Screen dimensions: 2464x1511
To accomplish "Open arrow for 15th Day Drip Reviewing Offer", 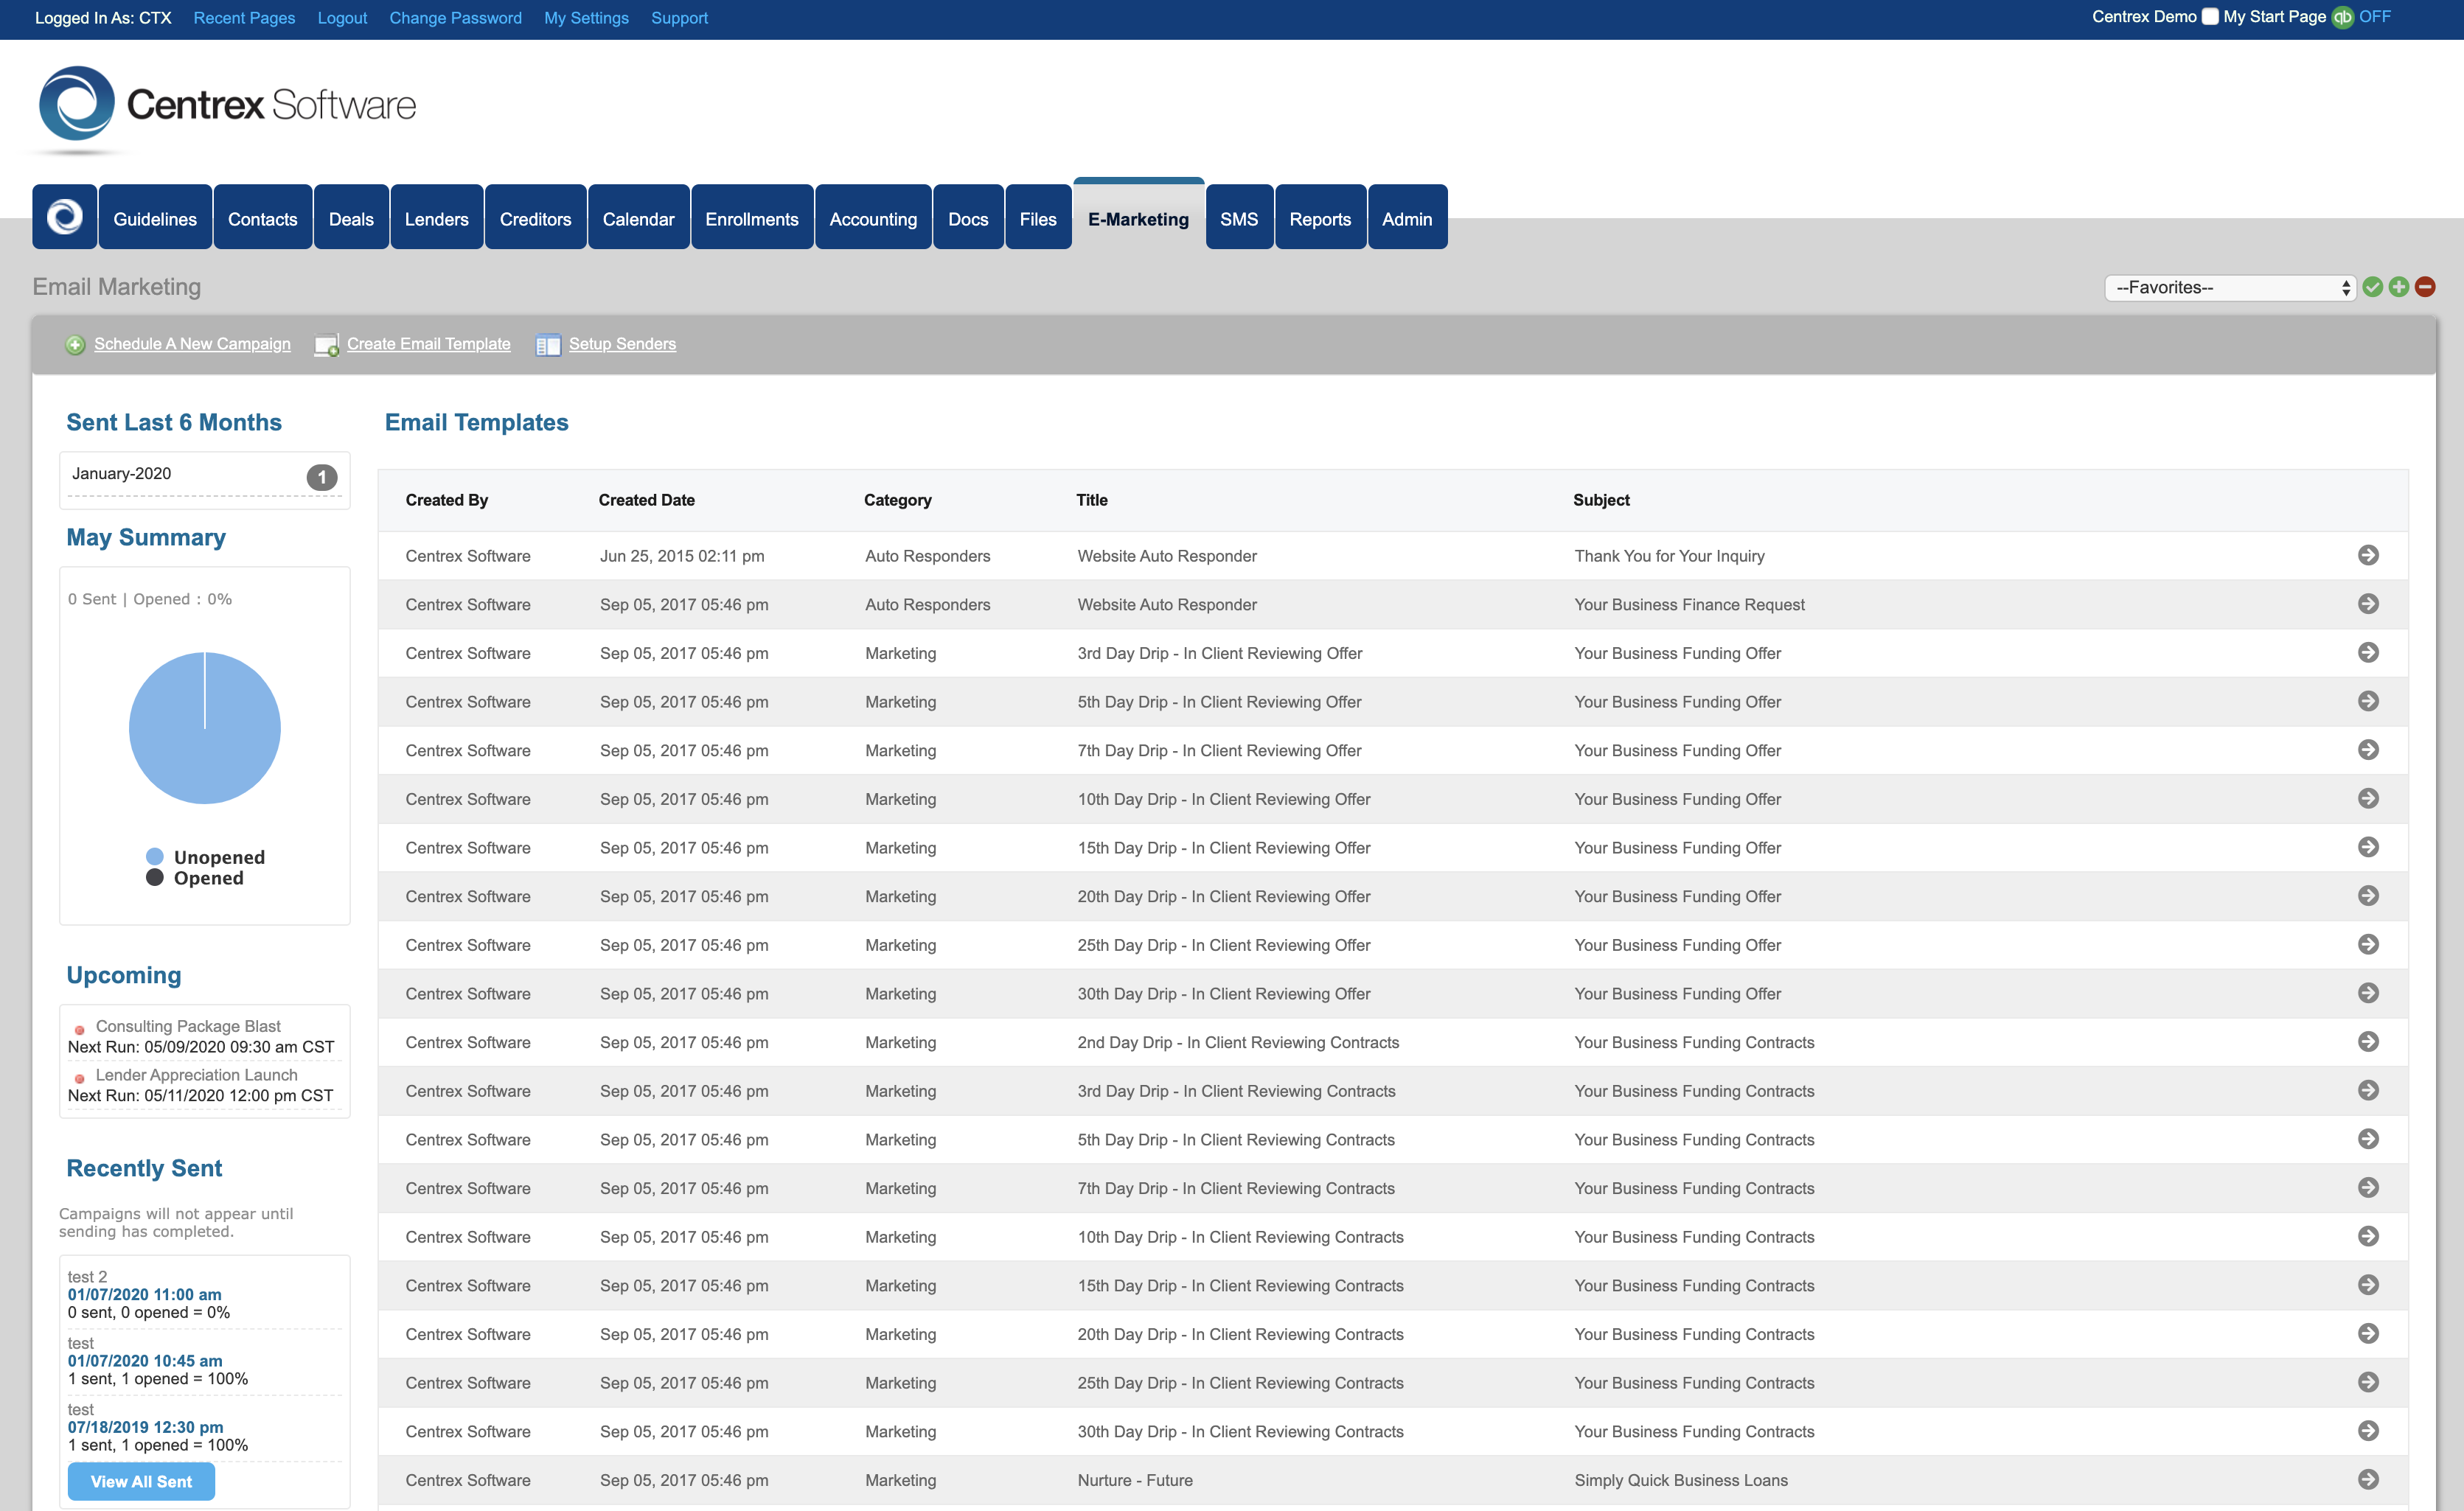I will click(x=2368, y=848).
